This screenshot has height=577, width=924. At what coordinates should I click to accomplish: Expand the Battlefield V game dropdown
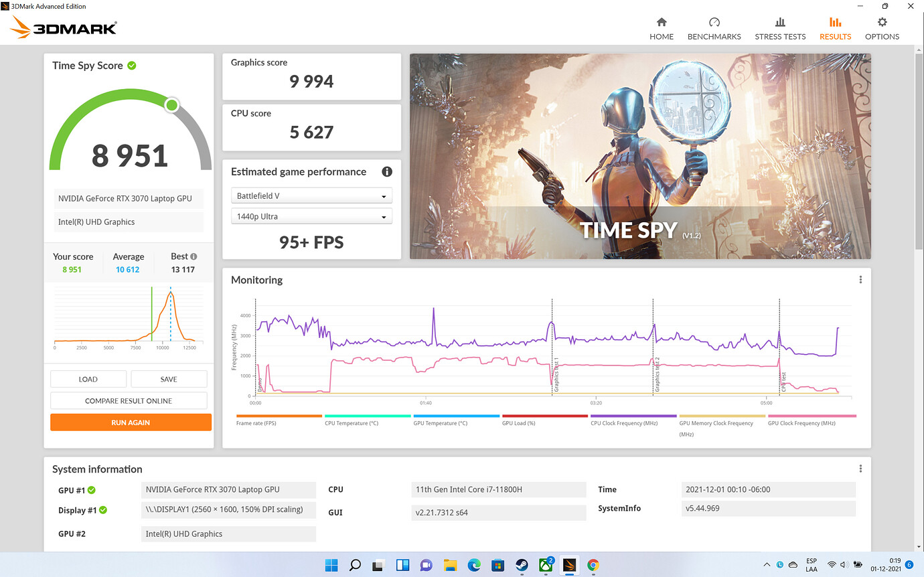click(311, 196)
